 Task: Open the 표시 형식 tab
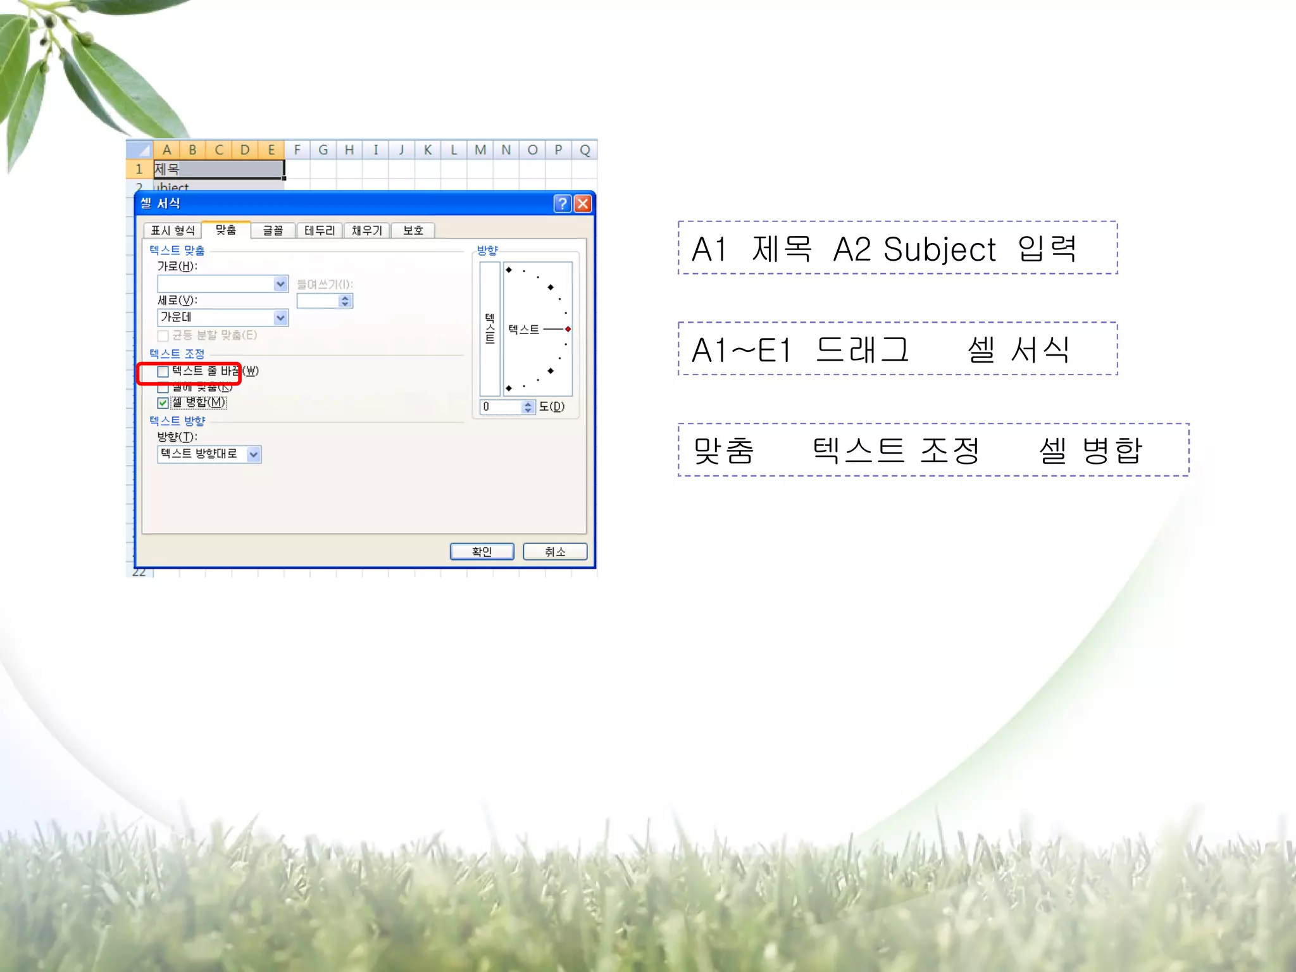click(x=172, y=230)
